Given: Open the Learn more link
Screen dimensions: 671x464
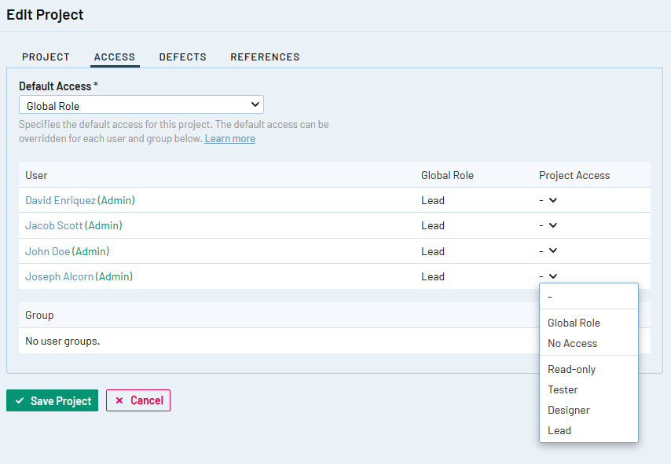Looking at the screenshot, I should [229, 139].
